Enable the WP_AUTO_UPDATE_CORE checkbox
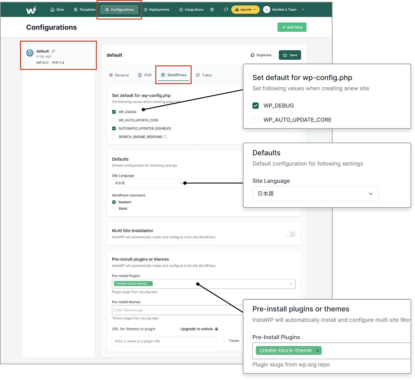The height and width of the screenshot is (380, 415). click(114, 120)
